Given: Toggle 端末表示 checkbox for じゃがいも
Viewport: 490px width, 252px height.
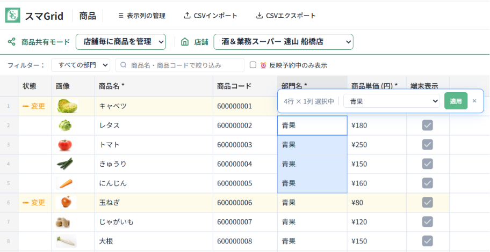Looking at the screenshot, I should coord(428,222).
